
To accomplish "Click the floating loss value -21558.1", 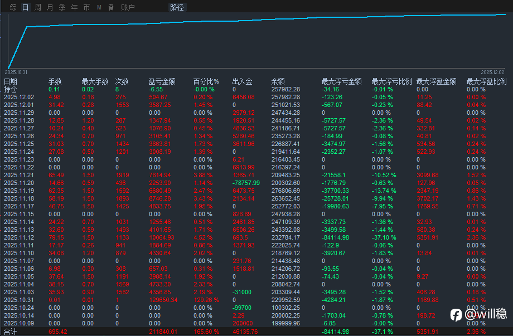I will 333,175.
